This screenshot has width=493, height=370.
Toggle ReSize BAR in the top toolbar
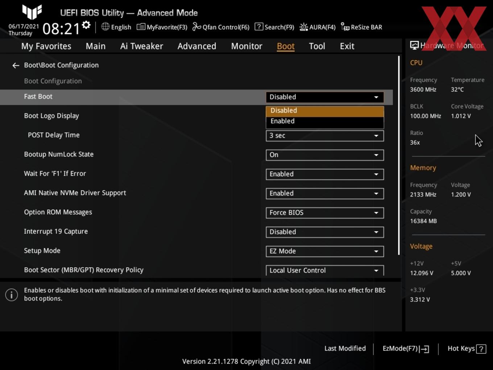361,27
